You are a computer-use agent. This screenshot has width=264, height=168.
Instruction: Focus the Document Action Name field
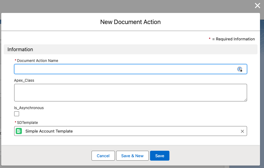[x=131, y=69]
